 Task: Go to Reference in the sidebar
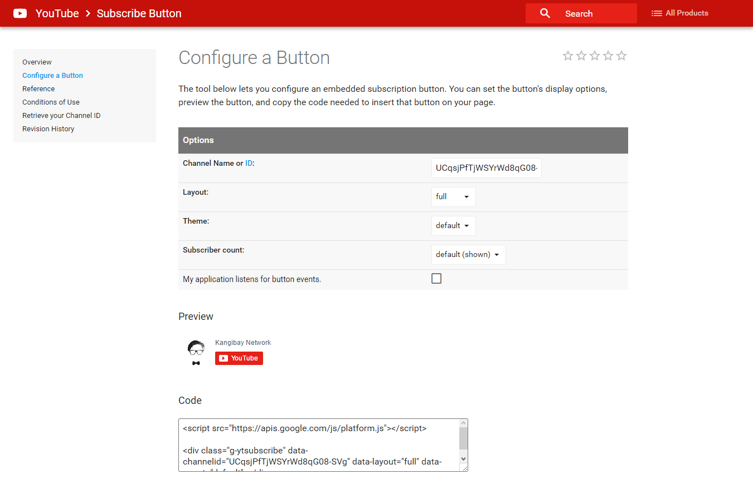pos(38,89)
